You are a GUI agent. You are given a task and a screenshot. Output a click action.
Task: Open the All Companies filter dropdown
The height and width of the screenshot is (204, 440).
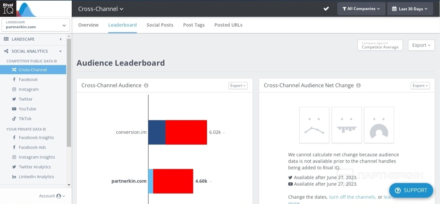pyautogui.click(x=361, y=9)
